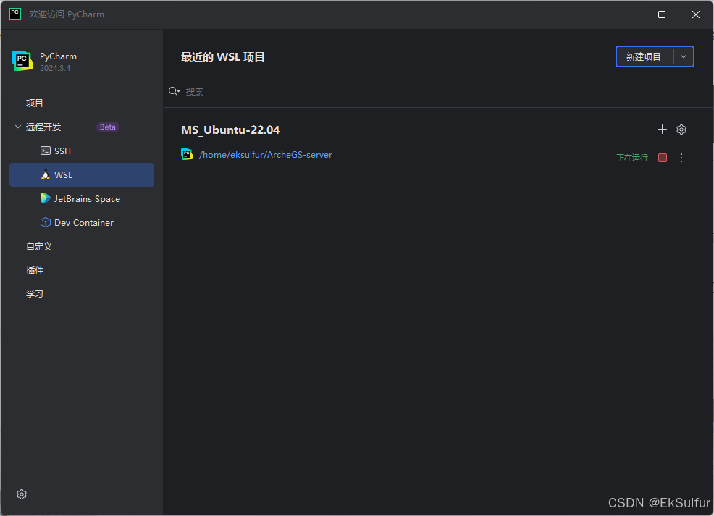Open the bottom-left settings gear
The width and height of the screenshot is (714, 516).
pyautogui.click(x=22, y=494)
